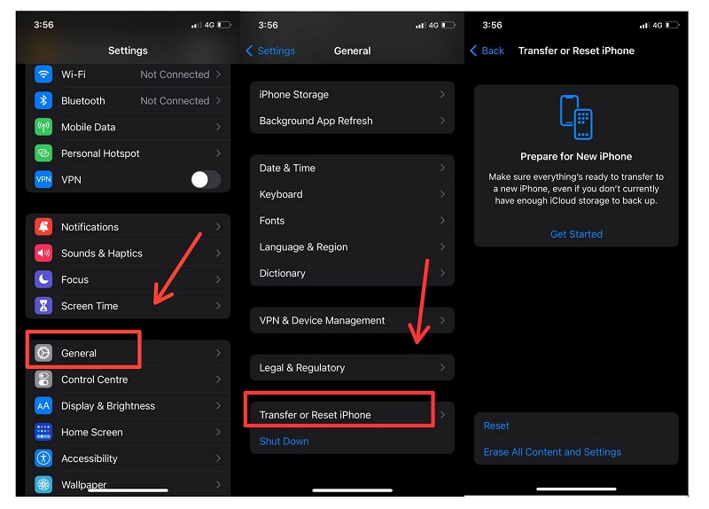Tap the left screen's battery status icon
709x509 pixels.
point(224,25)
